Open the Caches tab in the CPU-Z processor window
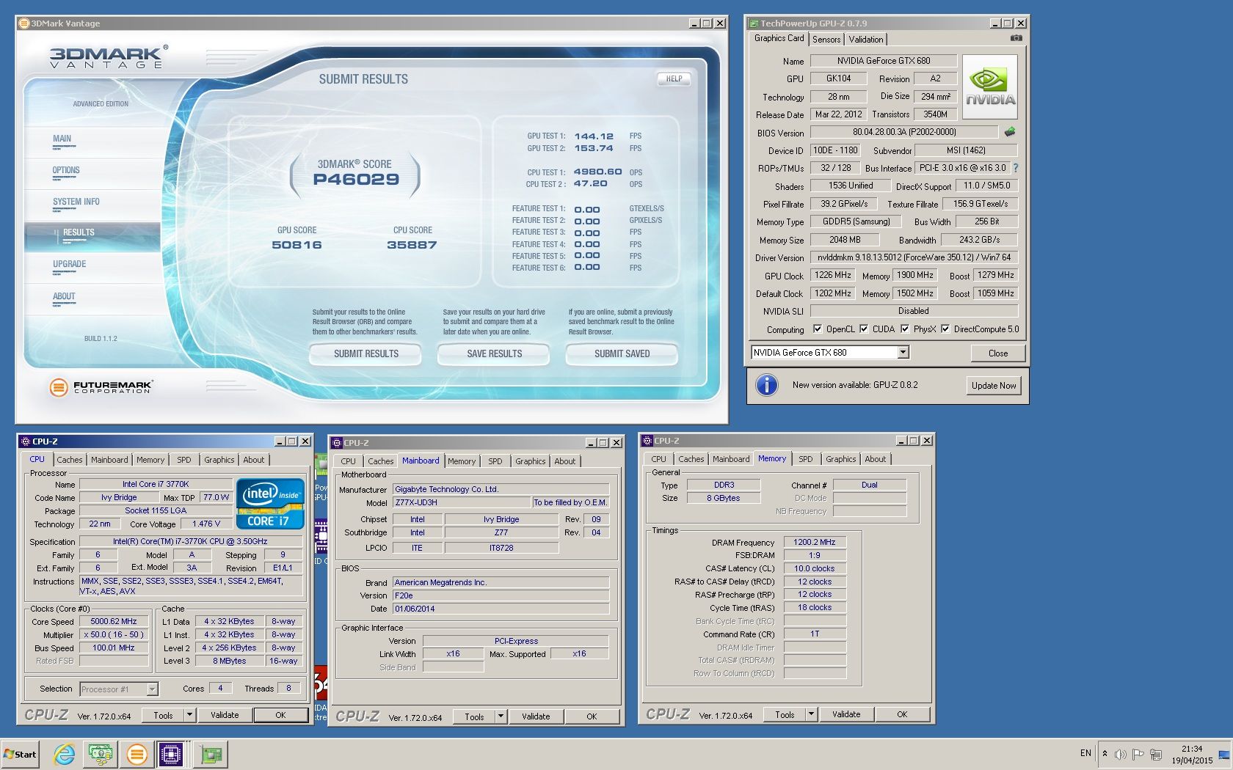The width and height of the screenshot is (1233, 770). pyautogui.click(x=70, y=460)
